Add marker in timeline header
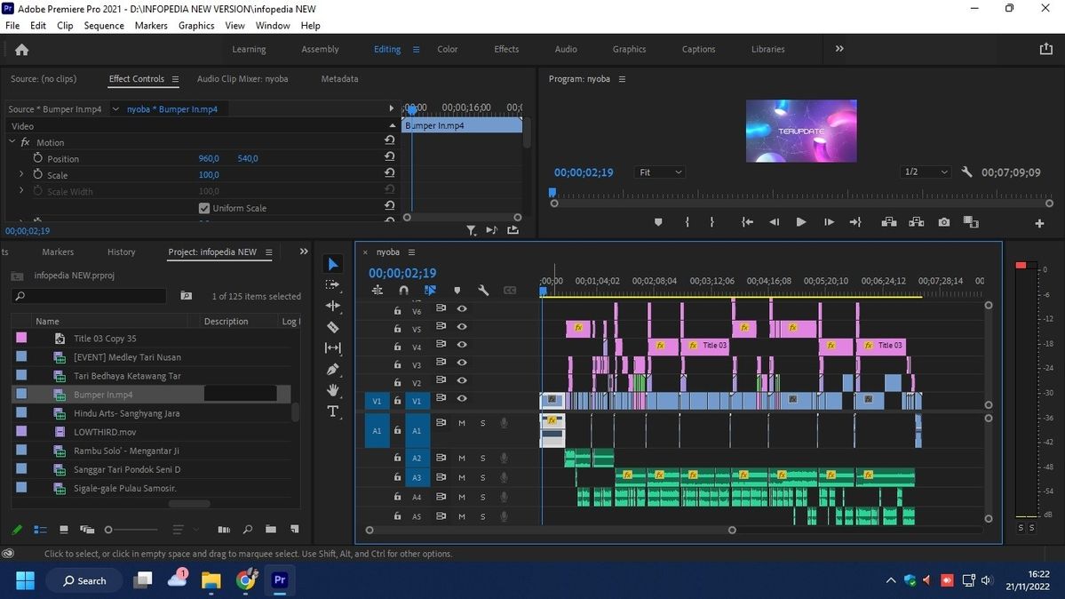 point(457,291)
